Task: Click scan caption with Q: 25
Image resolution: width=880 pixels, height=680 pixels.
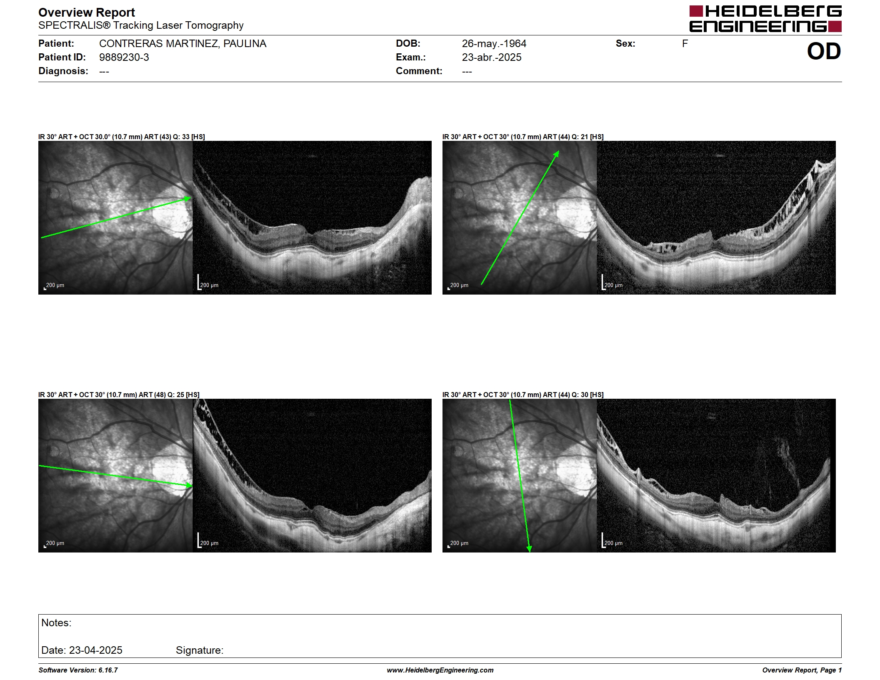Action: click(x=119, y=395)
